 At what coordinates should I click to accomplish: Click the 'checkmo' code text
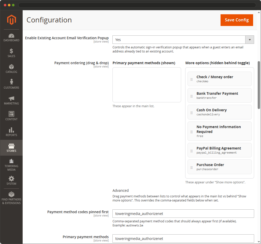pyautogui.click(x=202, y=81)
